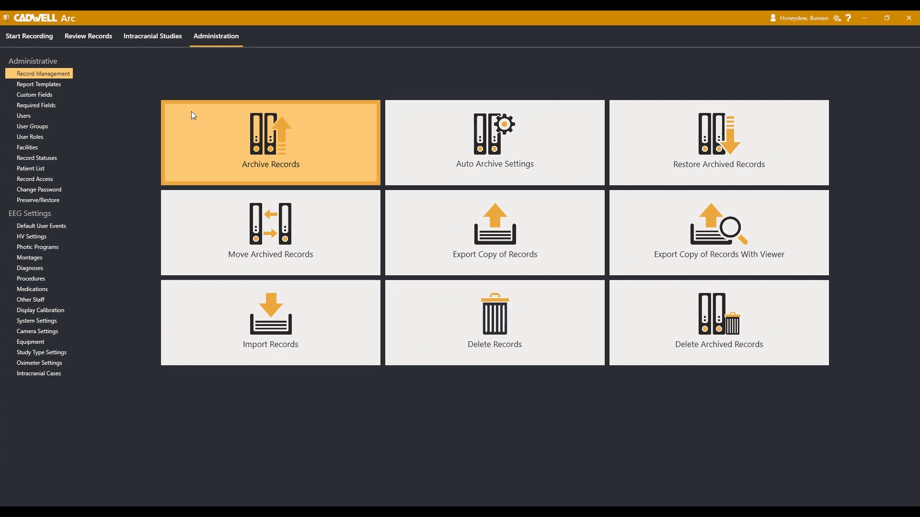The height and width of the screenshot is (517, 920).
Task: Click the Import Records icon
Action: click(x=271, y=314)
